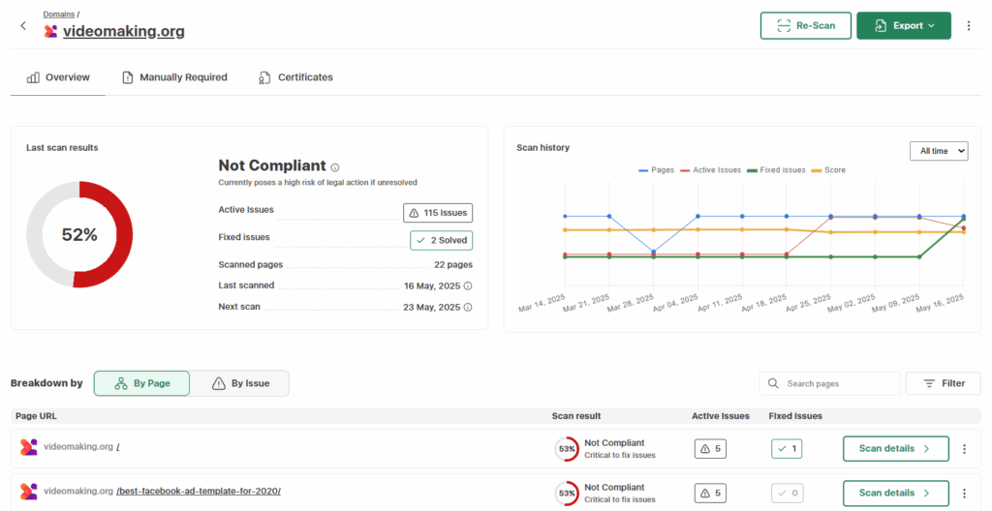Toggle the Fixed issues series in legend
Image resolution: width=992 pixels, height=511 pixels.
776,170
